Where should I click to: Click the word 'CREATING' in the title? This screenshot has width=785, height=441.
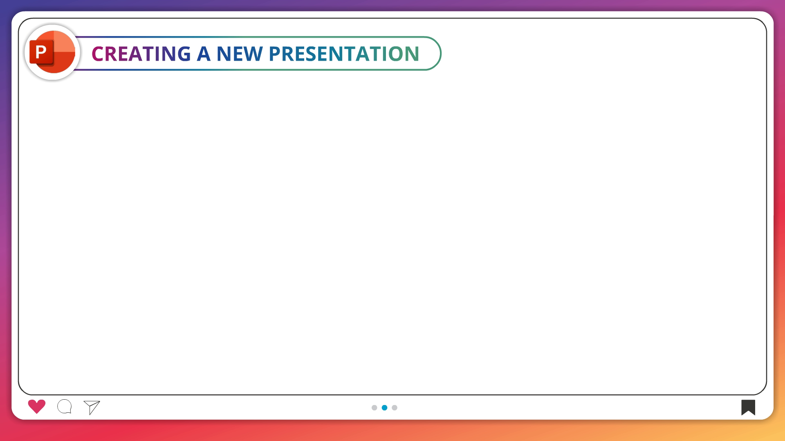tap(141, 54)
